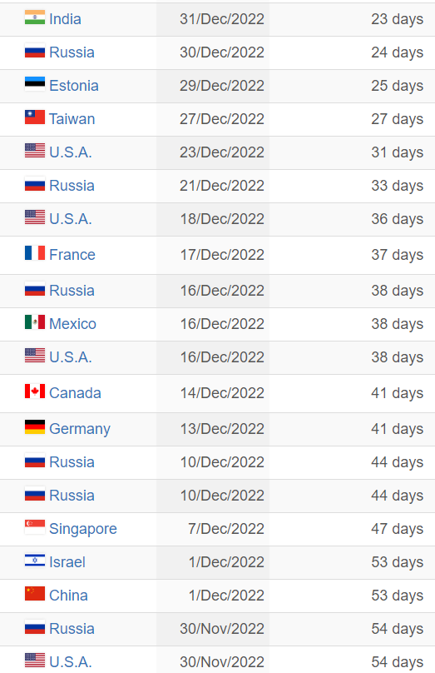This screenshot has height=673, width=435.
Task: Click the 27/Dec/2022 date cell
Action: click(x=213, y=119)
